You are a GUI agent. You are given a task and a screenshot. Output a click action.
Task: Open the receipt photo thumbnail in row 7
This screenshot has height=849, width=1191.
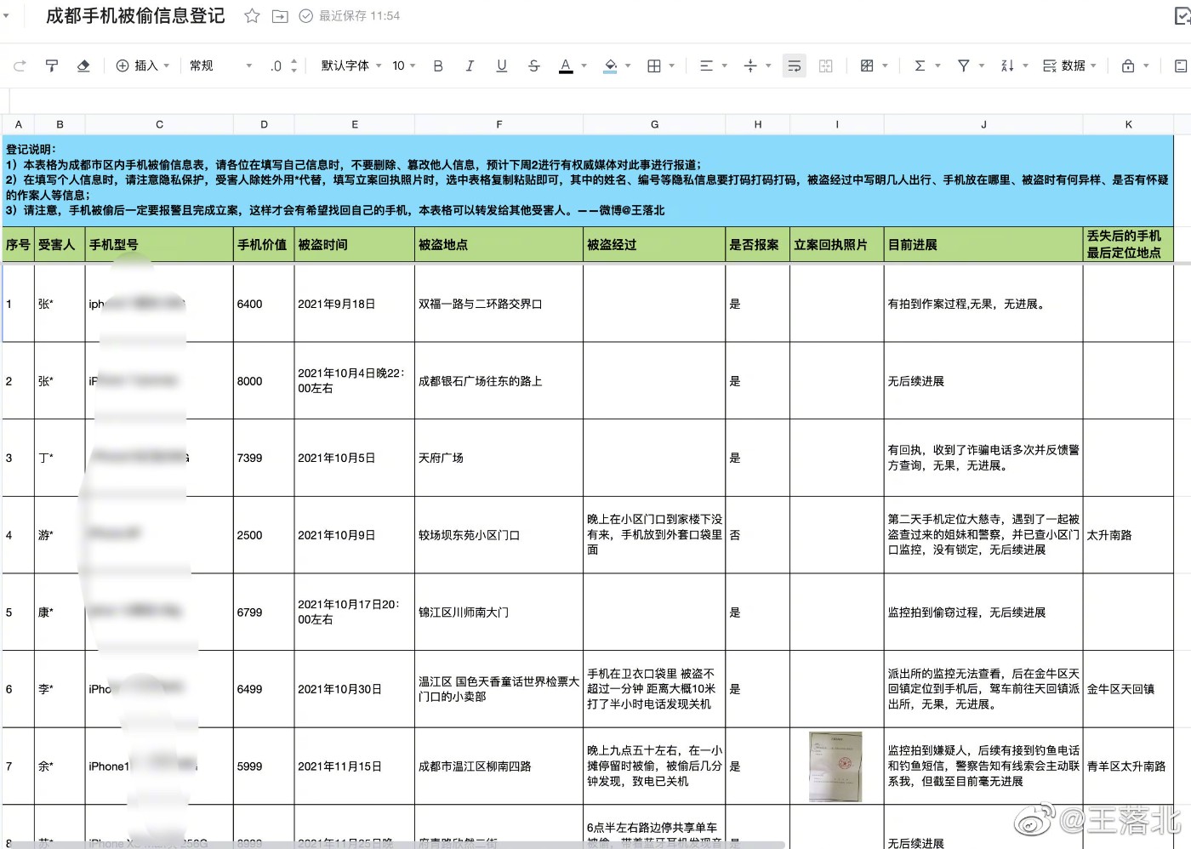835,766
